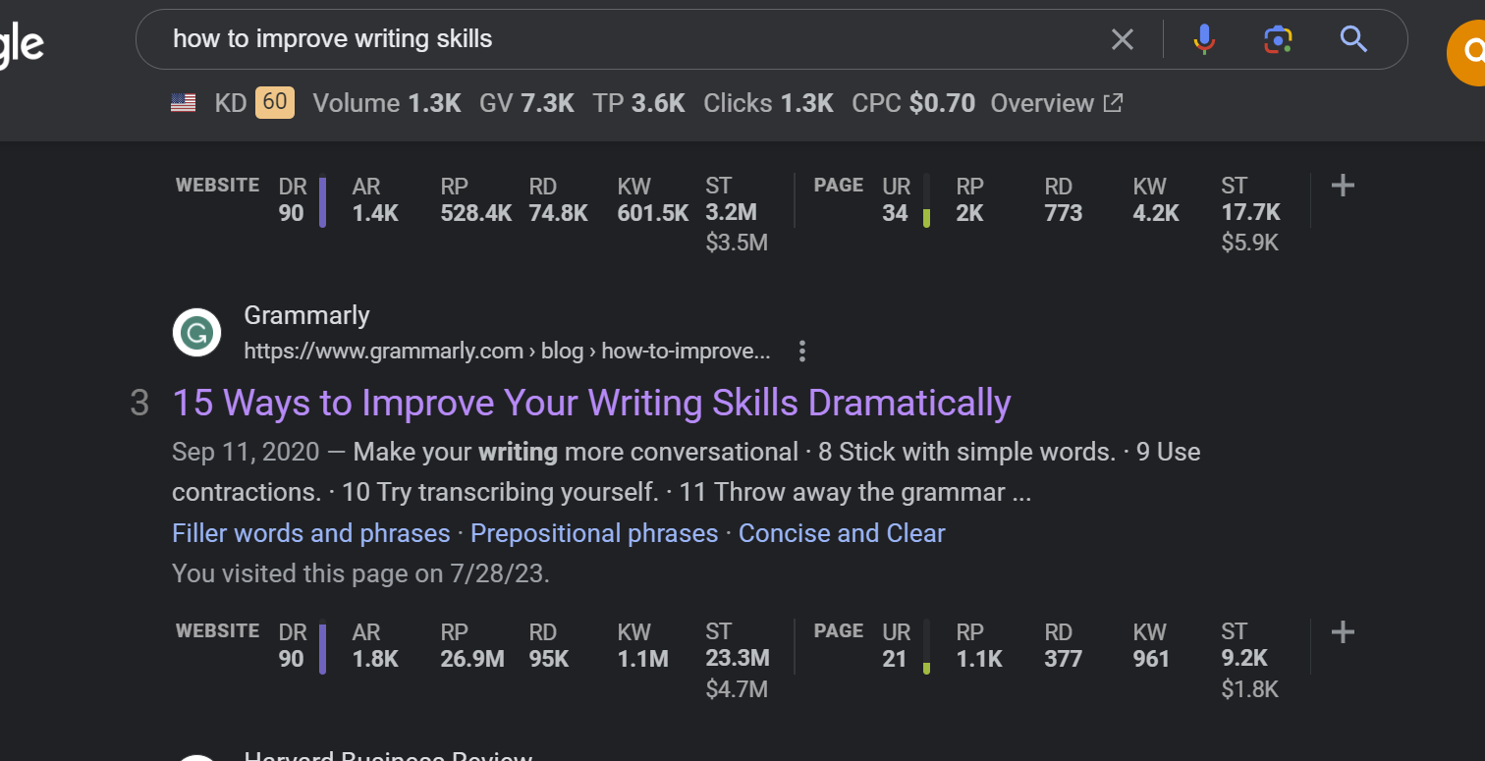1485x761 pixels.
Task: Click Grammarly page ST 9.2K value
Action: pyautogui.click(x=1244, y=659)
